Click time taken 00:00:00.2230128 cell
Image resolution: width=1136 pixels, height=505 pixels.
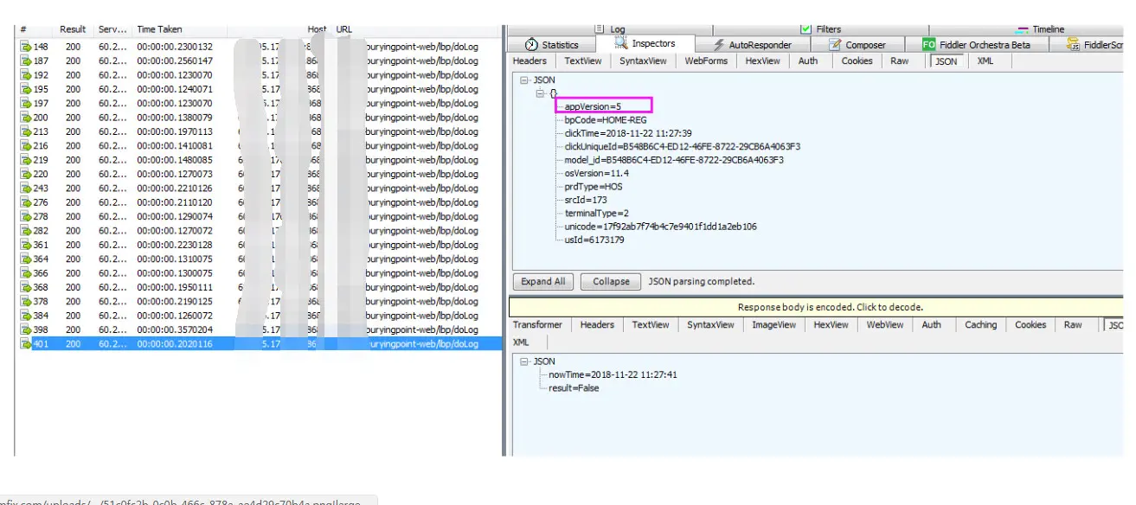click(175, 245)
